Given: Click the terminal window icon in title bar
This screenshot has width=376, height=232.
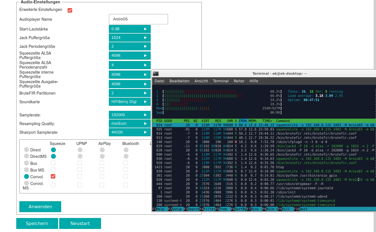Looking at the screenshot, I should pyautogui.click(x=156, y=74).
